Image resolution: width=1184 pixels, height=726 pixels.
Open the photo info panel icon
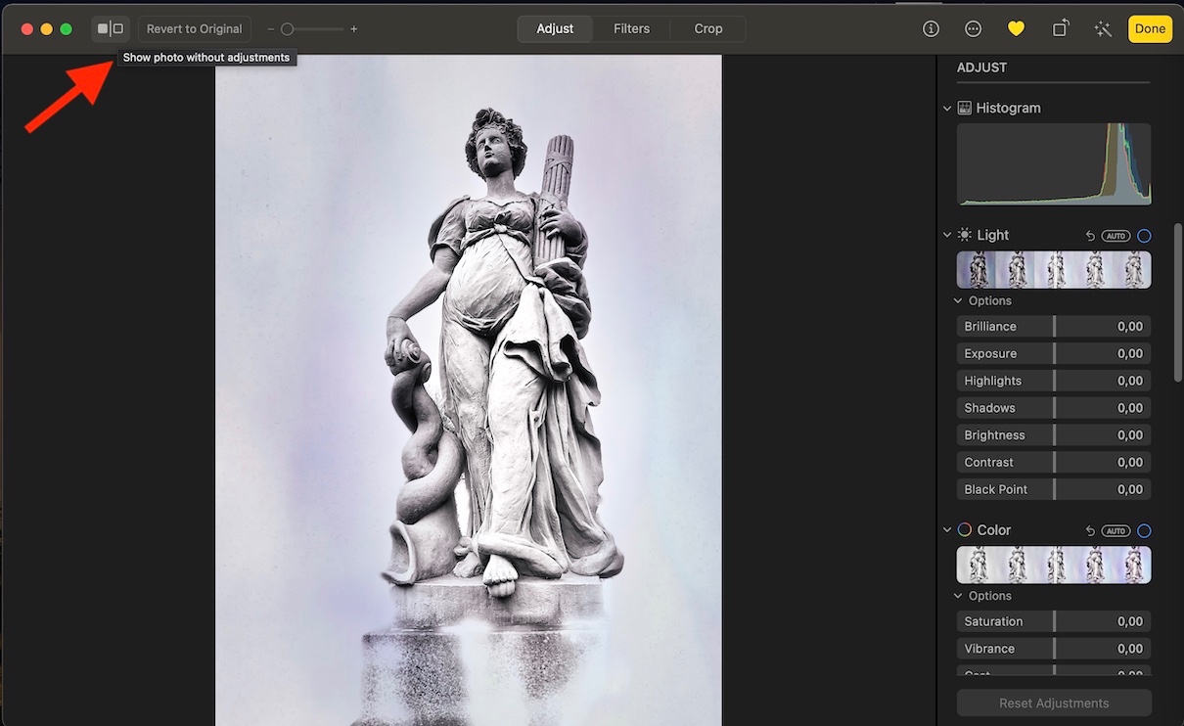click(x=931, y=29)
